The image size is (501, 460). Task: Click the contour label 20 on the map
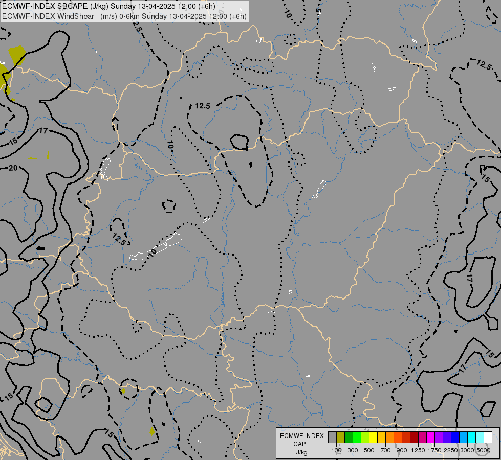pyautogui.click(x=13, y=168)
